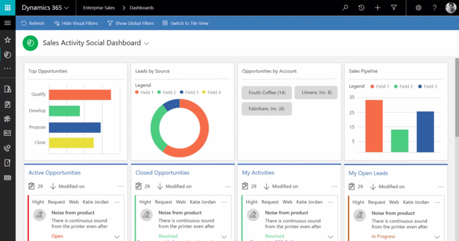Image resolution: width=459 pixels, height=241 pixels.
Task: Open the contact card icon in sidebar
Action: pos(8,133)
